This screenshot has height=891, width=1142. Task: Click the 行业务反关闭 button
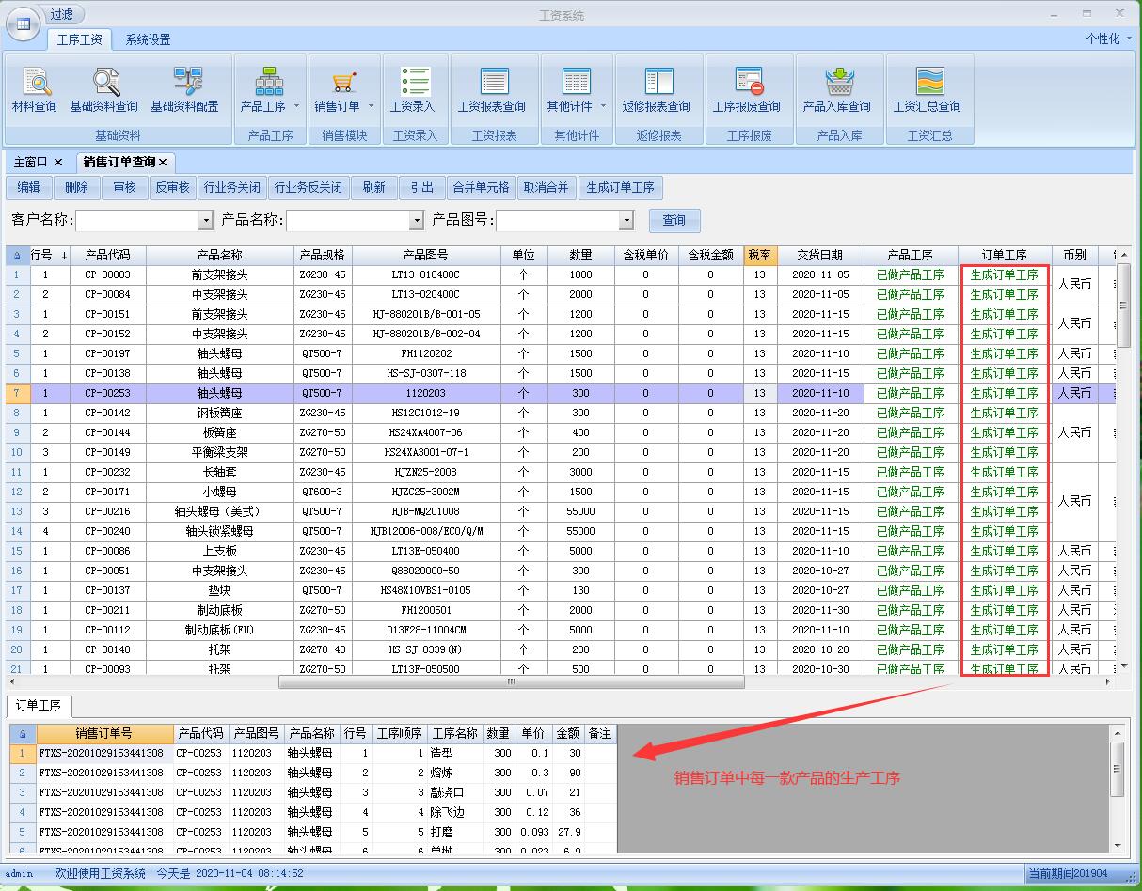pyautogui.click(x=309, y=187)
